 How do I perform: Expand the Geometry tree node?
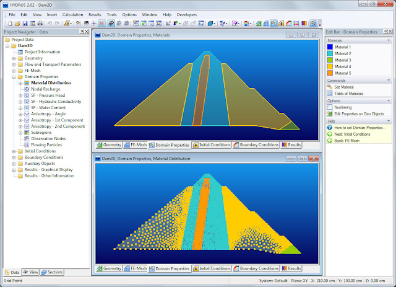tap(14, 58)
